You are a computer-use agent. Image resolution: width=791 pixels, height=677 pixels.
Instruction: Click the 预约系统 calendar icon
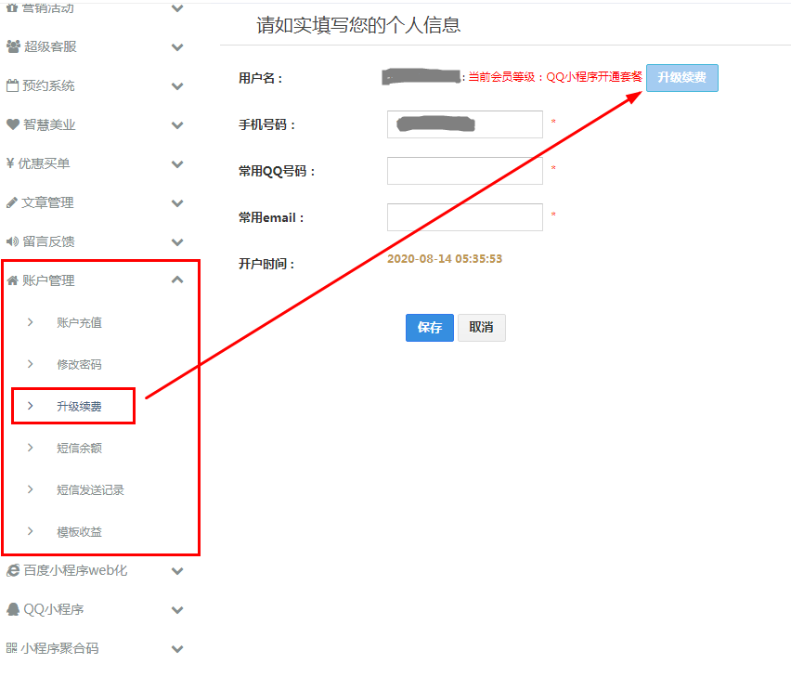tap(13, 85)
